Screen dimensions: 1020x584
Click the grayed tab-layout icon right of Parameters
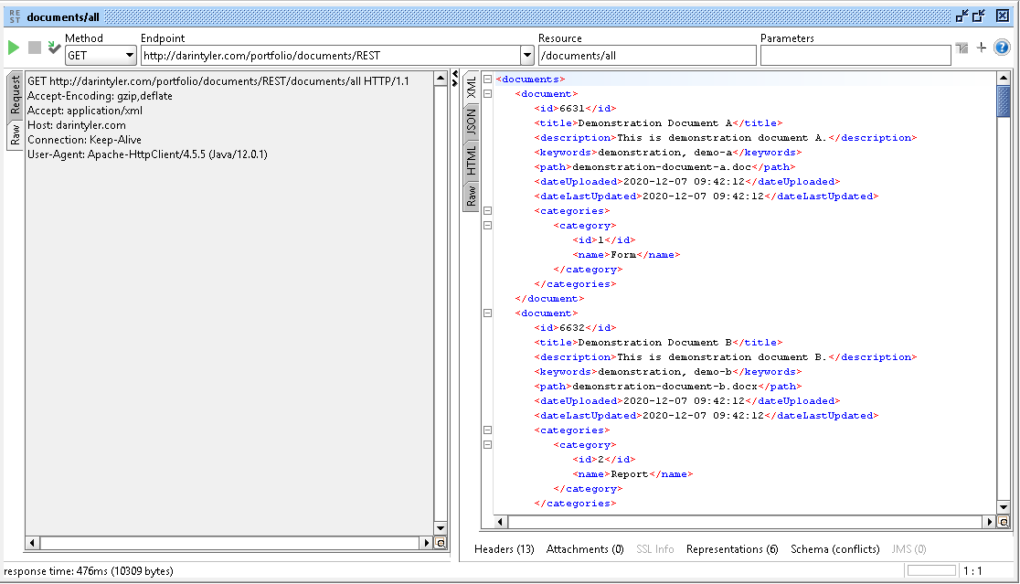pyautogui.click(x=962, y=48)
